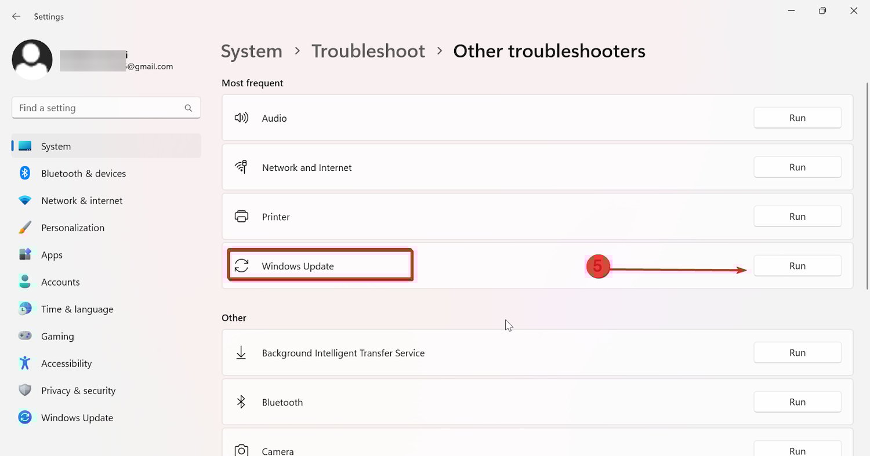
Task: Open Bluetooth & devices settings
Action: click(106, 173)
